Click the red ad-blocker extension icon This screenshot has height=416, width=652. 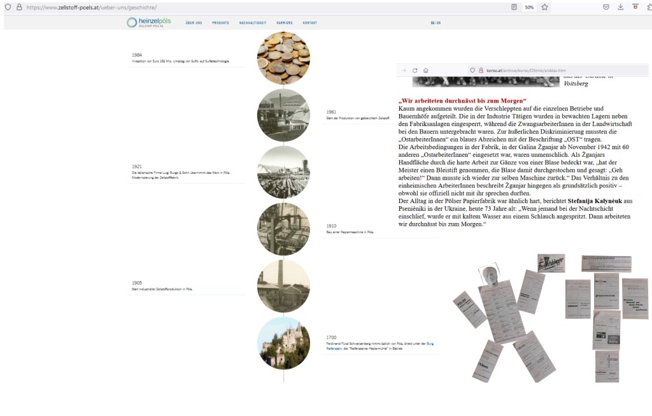[x=635, y=7]
